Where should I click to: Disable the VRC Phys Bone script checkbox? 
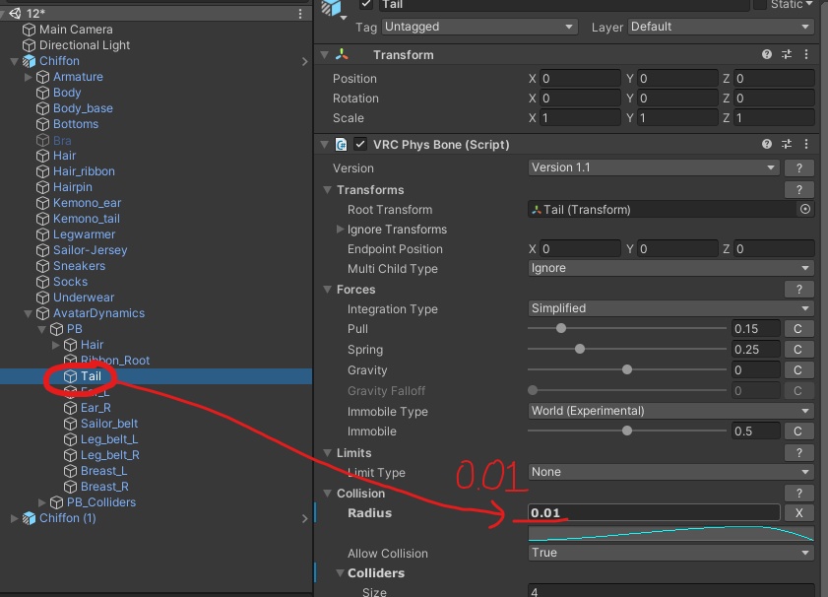point(360,144)
